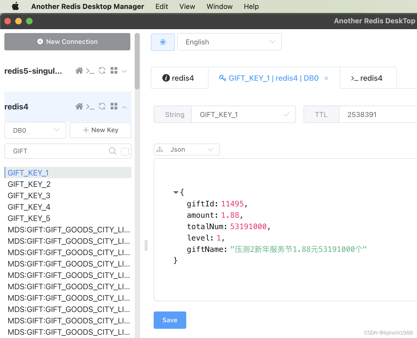Click the redis5-singul... connection name
417x338 pixels.
pos(33,71)
